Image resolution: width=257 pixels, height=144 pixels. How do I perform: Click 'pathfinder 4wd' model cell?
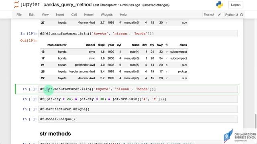[x=85, y=65]
